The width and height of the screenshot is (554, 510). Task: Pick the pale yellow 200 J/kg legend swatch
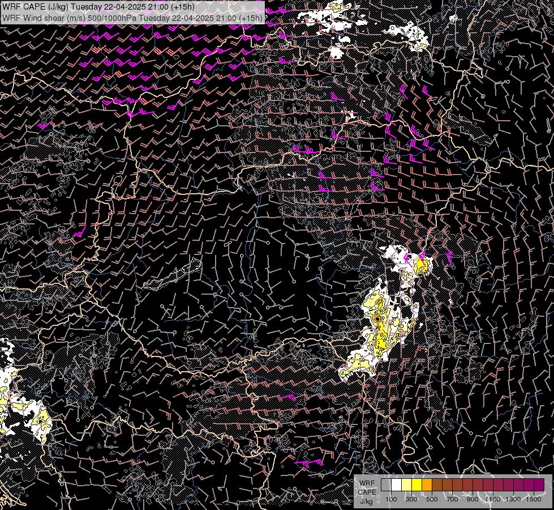407,485
